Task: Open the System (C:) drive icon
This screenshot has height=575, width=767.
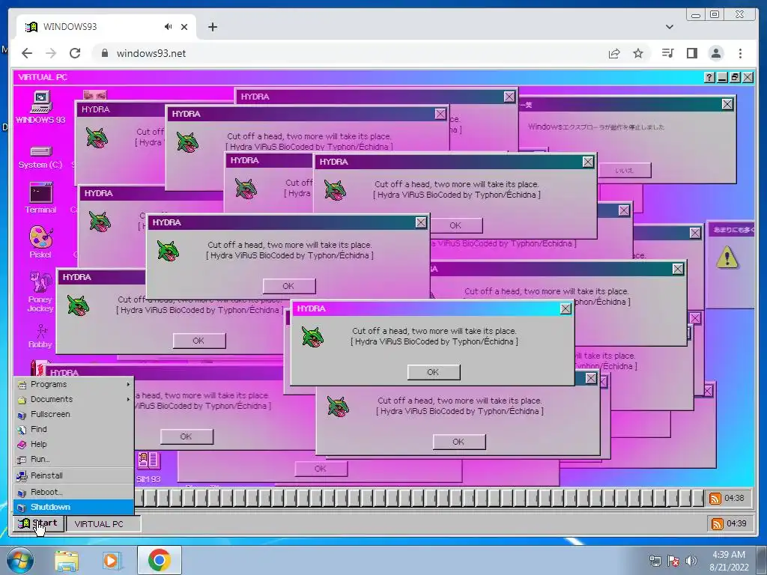Action: pos(40,157)
